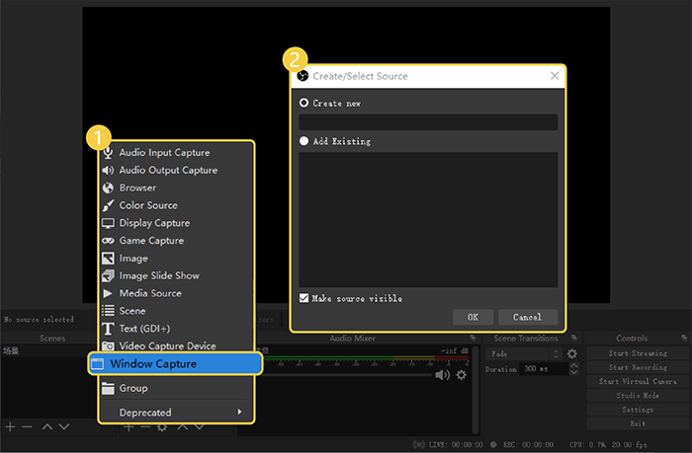Open audio mixer gear settings
This screenshot has width=692, height=453.
point(461,375)
